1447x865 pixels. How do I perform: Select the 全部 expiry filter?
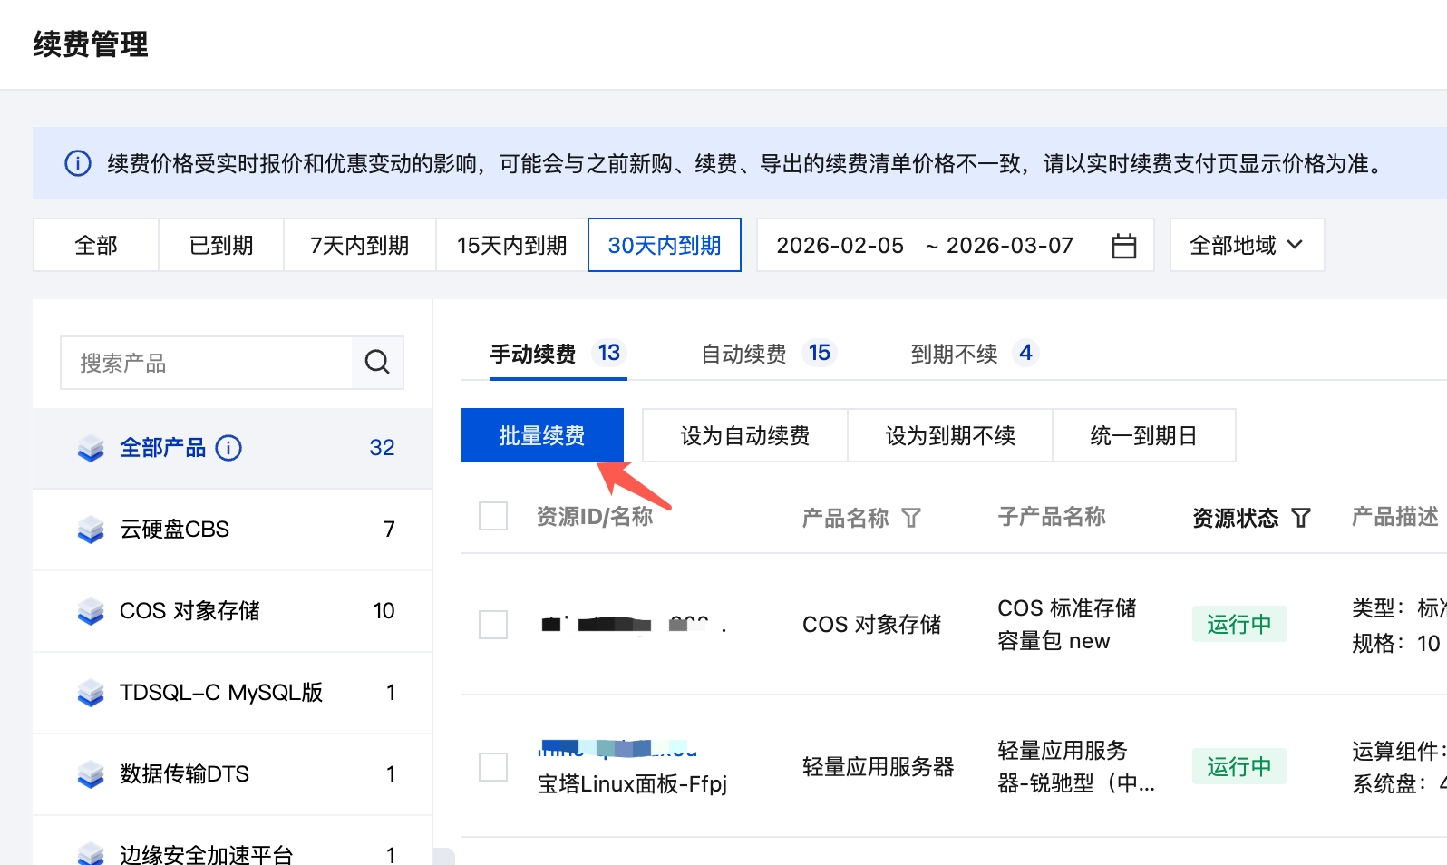(x=96, y=245)
